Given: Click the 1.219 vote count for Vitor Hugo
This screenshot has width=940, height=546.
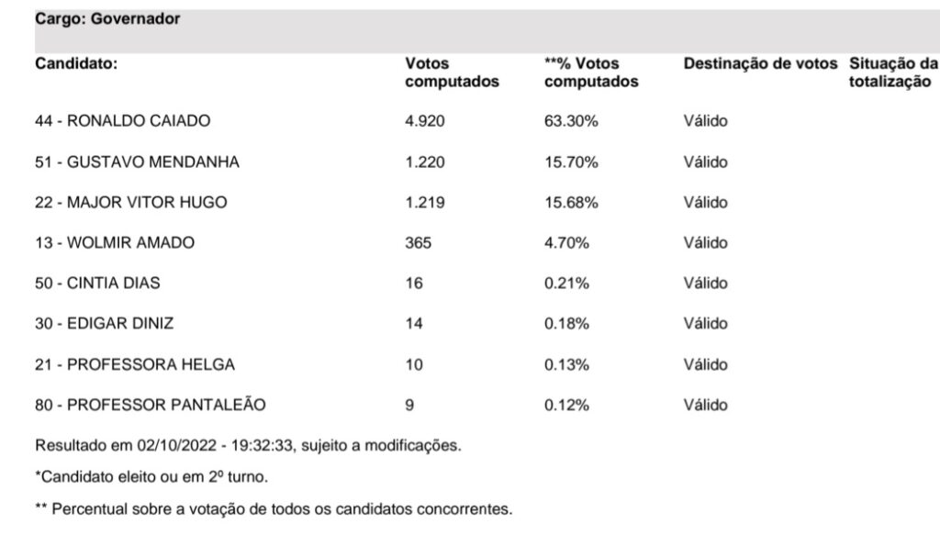Looking at the screenshot, I should point(424,203).
